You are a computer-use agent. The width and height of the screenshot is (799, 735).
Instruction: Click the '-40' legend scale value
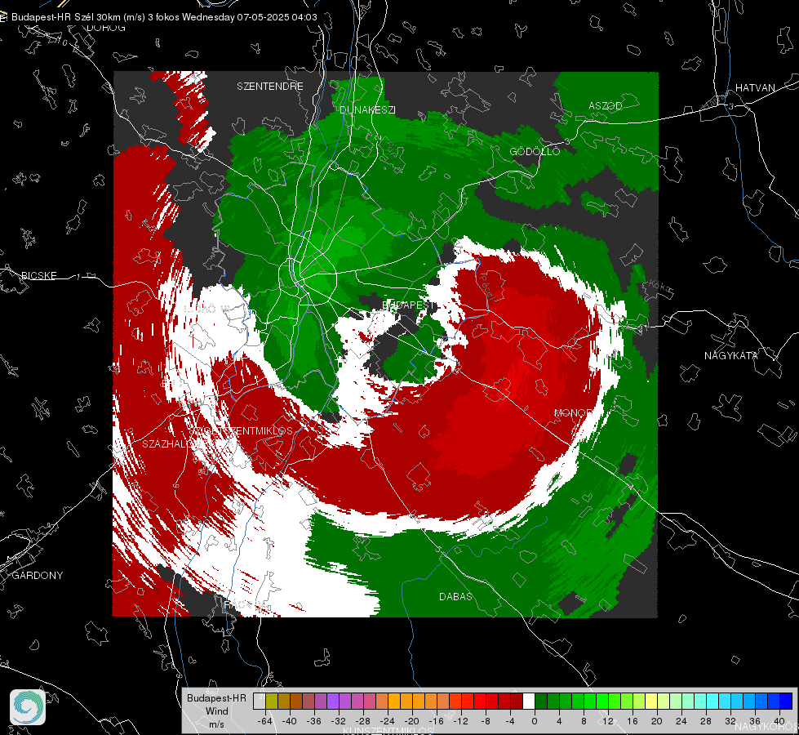click(290, 721)
